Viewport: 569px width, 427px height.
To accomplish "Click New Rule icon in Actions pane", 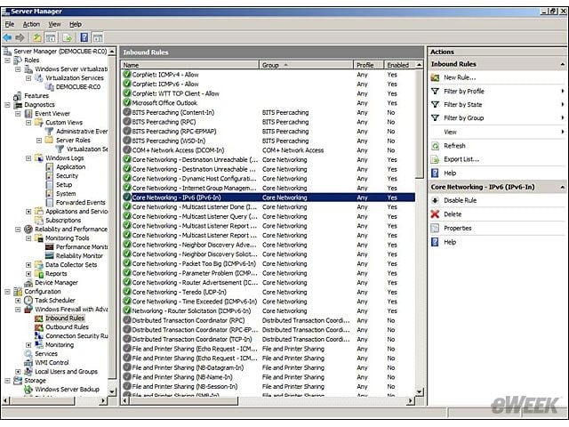I will (435, 77).
